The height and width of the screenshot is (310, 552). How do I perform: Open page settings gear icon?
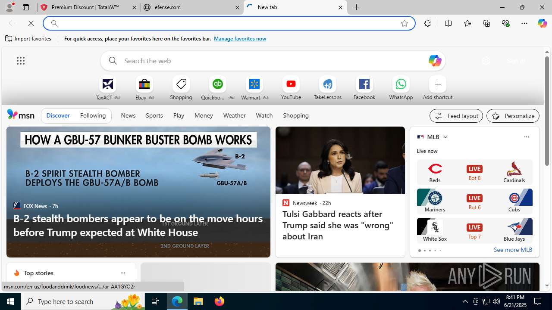tap(486, 61)
